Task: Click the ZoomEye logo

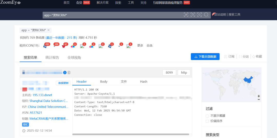Action: click(11, 3)
